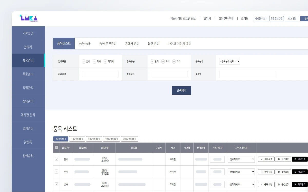Viewport: 308px width, 192px height.
Task: Open 작업관리 in the sidebar
Action: (28, 88)
